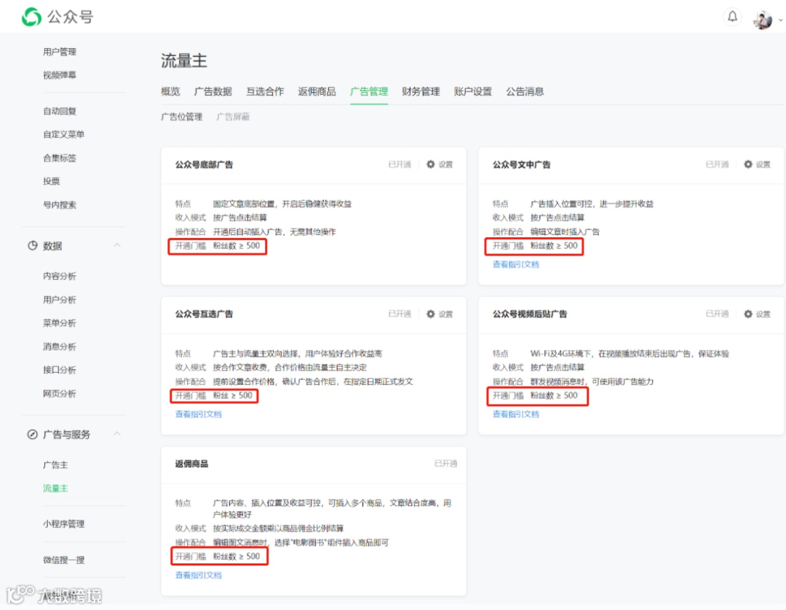Open 广告主 in the sidebar
Screen dimensions: 786x610
[55, 464]
